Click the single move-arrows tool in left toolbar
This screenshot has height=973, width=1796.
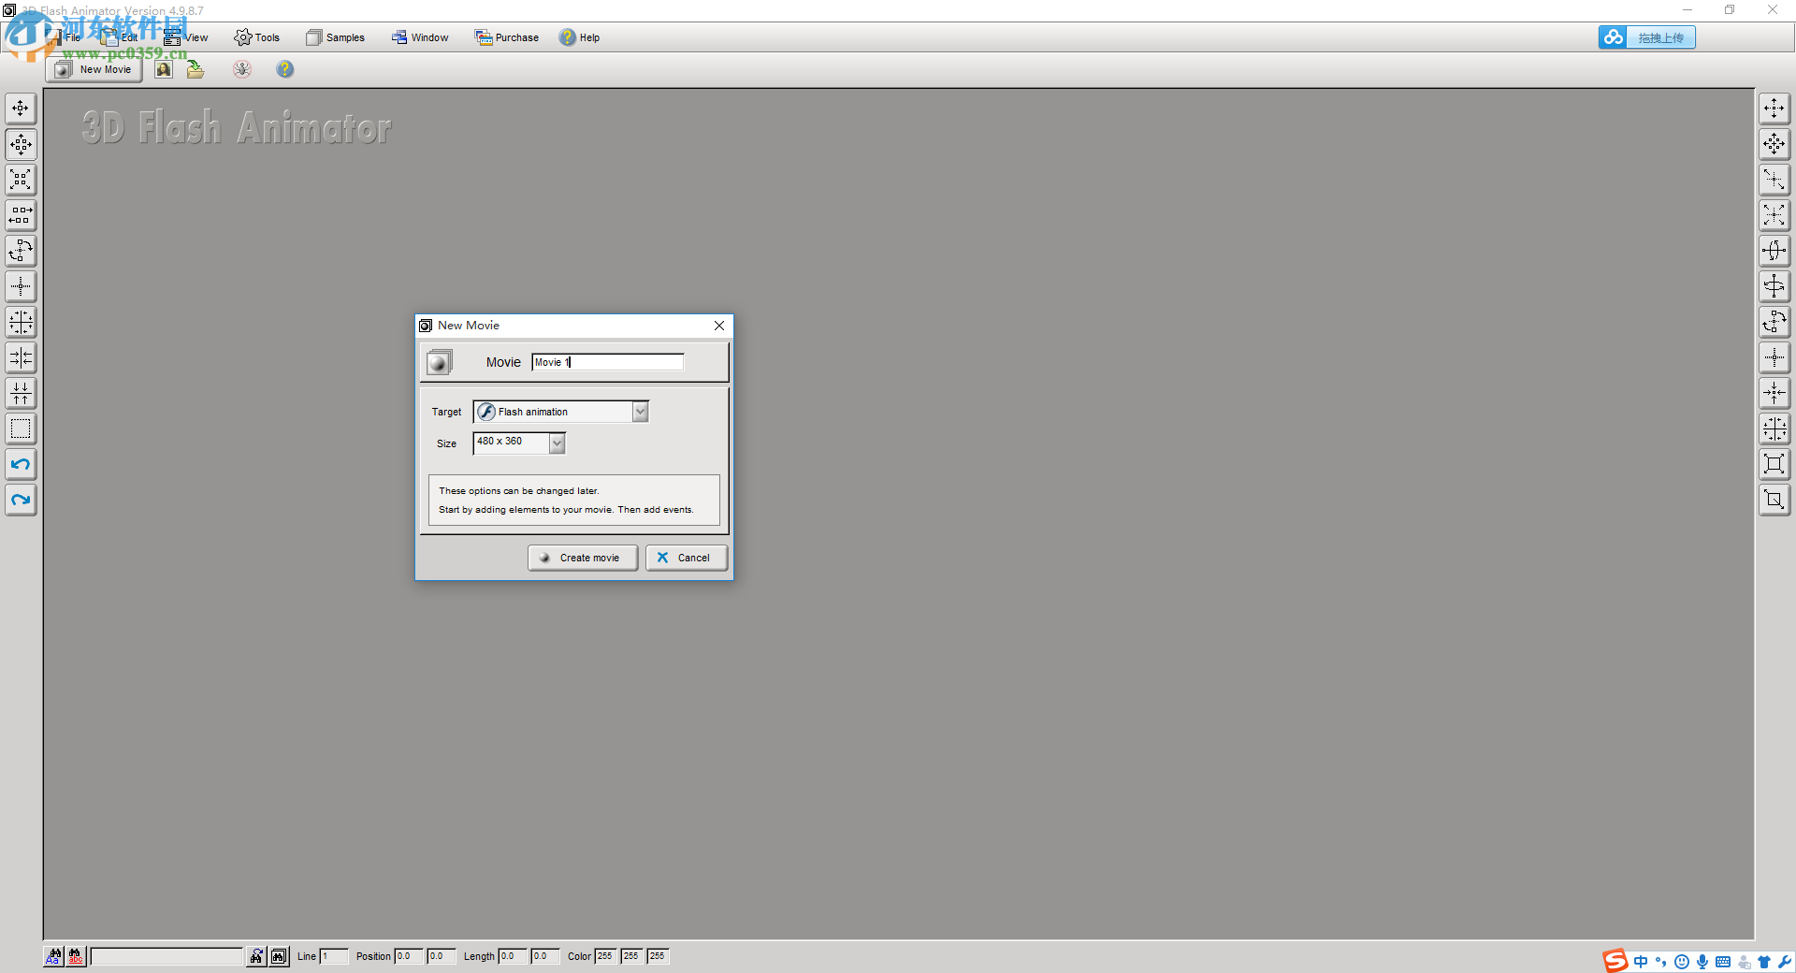pos(21,109)
